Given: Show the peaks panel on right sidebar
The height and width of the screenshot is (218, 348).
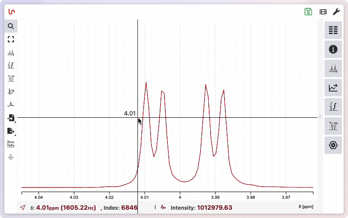Looking at the screenshot, I should 333,68.
